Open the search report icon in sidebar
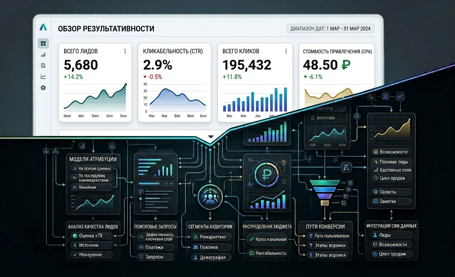This screenshot has height=277, width=455. pos(43,66)
